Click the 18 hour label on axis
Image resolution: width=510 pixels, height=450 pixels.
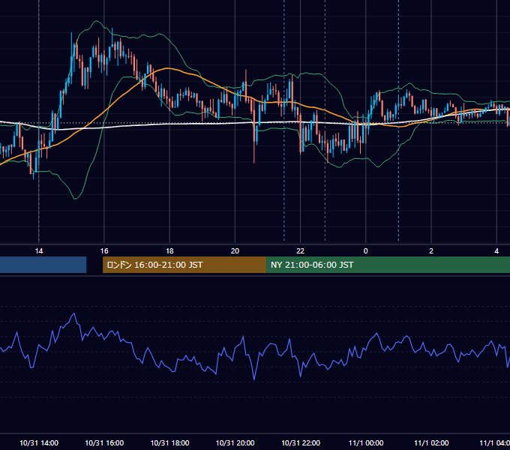pos(169,251)
